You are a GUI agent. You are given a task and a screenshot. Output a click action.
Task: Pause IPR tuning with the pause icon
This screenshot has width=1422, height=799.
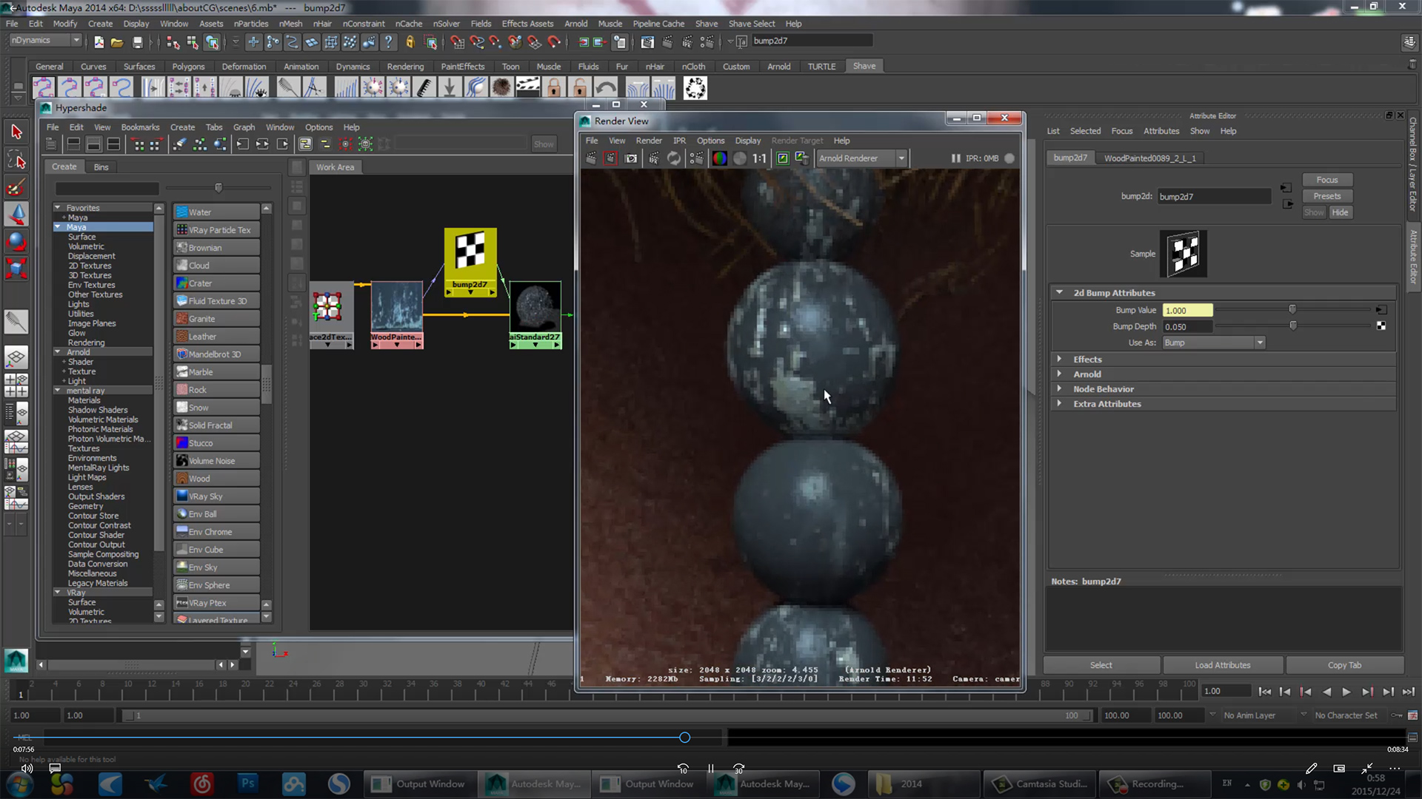tap(955, 158)
